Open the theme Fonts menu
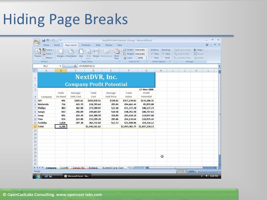This screenshot has height=200, width=267. point(48,54)
